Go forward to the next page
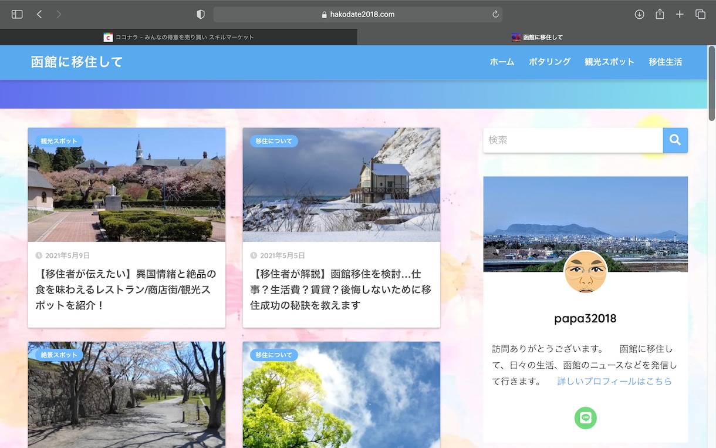The height and width of the screenshot is (448, 716). click(x=59, y=14)
